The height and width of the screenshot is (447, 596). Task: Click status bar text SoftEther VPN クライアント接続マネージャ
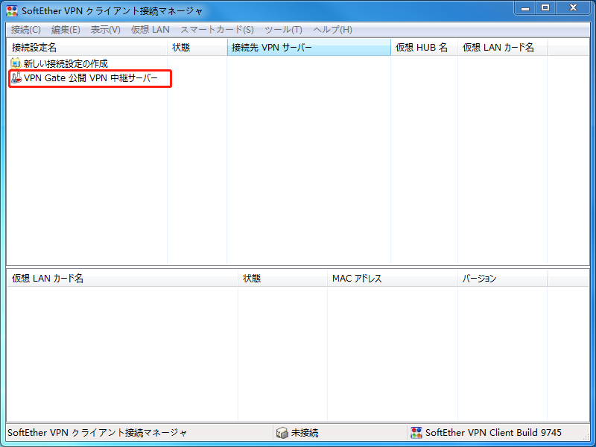(98, 433)
